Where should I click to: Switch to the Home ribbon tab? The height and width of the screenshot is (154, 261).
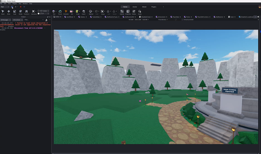125,7
